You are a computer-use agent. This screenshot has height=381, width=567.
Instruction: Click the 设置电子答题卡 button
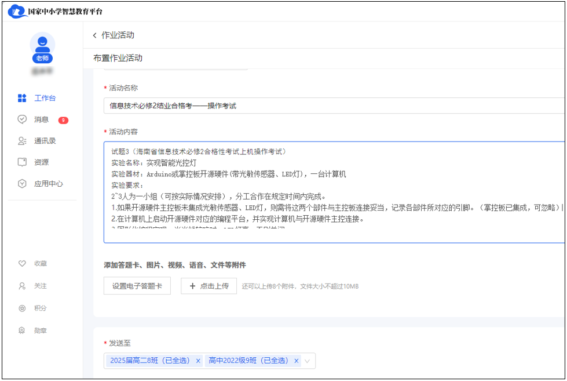(137, 285)
